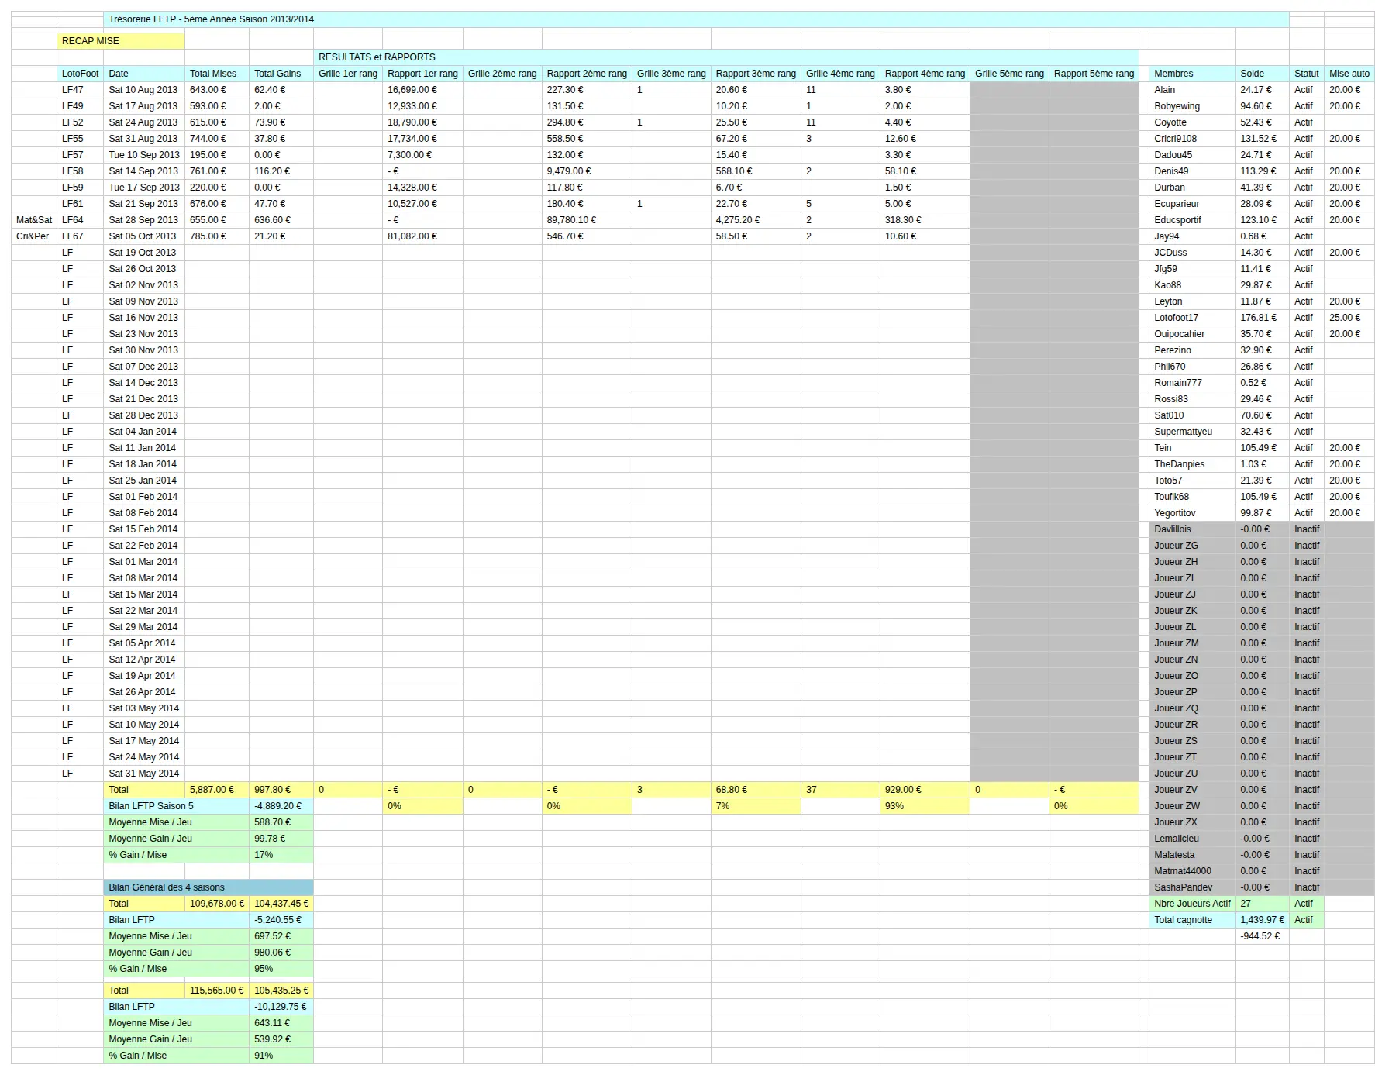Viewport: 1375px width, 1075px height.
Task: Click the Mat&Sat label
Action: (x=34, y=220)
